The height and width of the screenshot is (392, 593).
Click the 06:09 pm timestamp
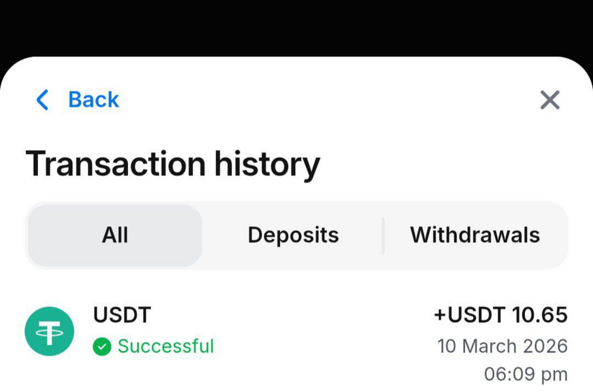click(x=525, y=374)
